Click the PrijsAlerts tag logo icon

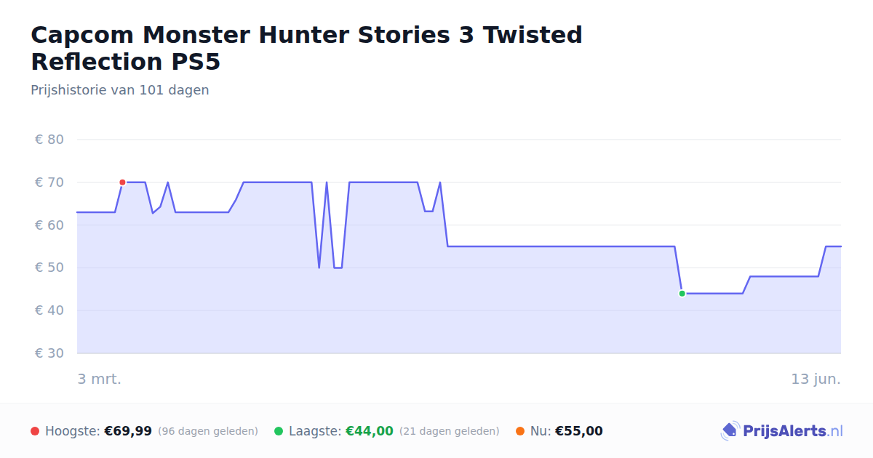pyautogui.click(x=730, y=431)
